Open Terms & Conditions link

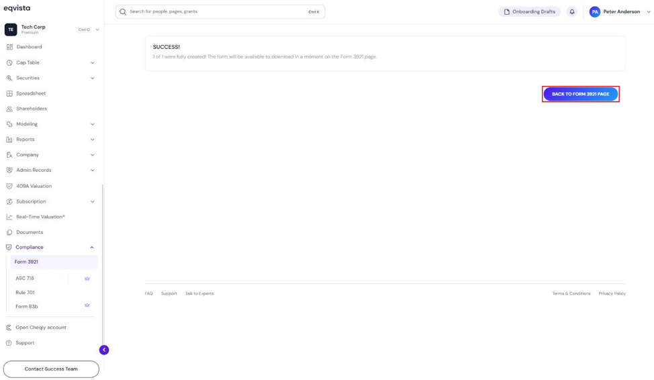(571, 293)
